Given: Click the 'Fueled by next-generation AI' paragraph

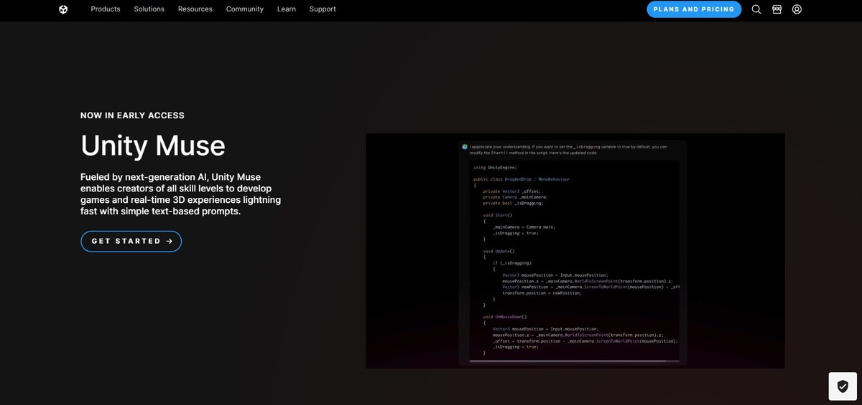Looking at the screenshot, I should pyautogui.click(x=180, y=194).
